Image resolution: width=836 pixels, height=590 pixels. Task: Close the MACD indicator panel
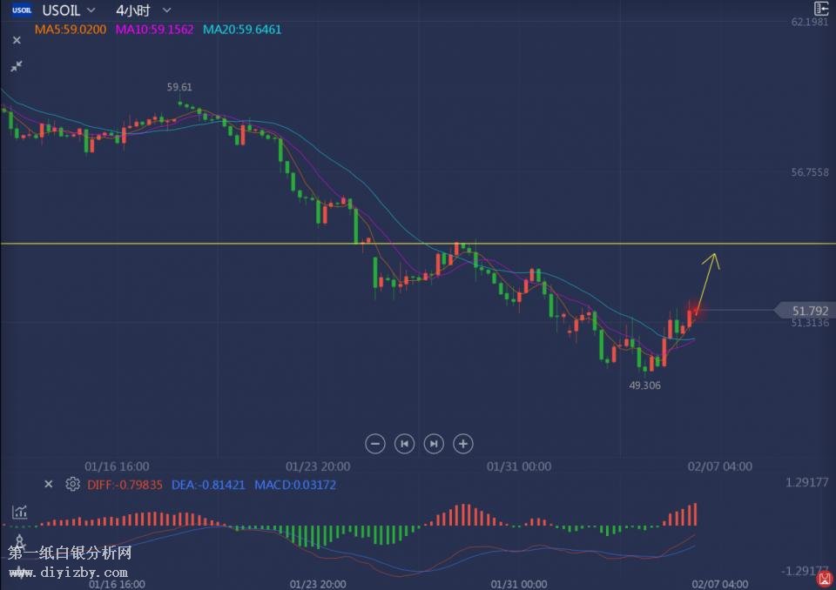pyautogui.click(x=49, y=485)
